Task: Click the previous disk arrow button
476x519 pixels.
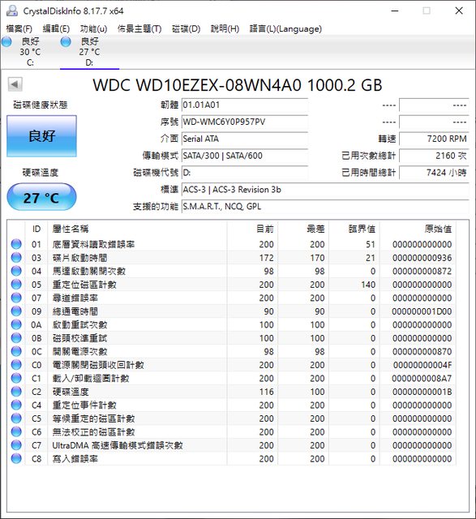Action: (15, 84)
